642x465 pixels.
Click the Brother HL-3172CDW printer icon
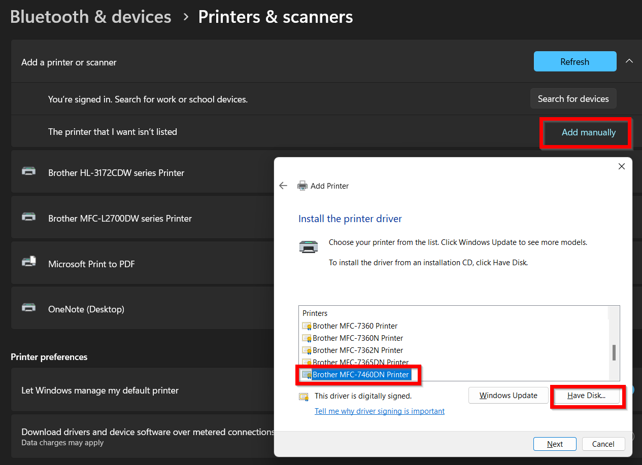pos(29,171)
